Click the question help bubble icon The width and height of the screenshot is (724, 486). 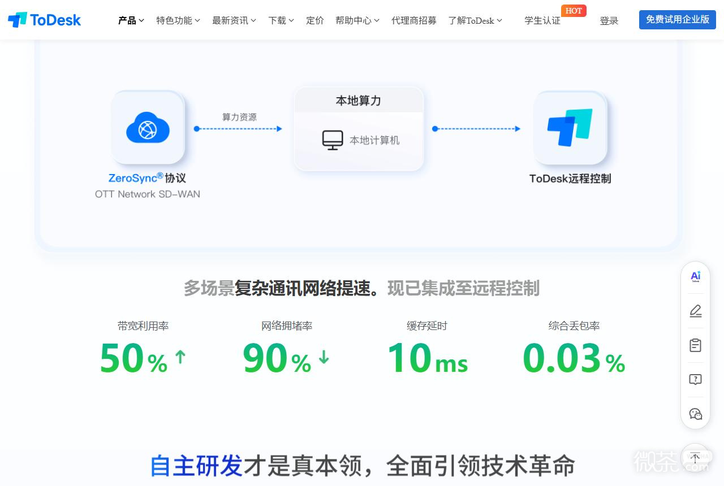tap(696, 380)
